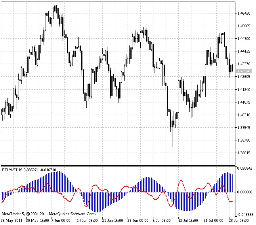
Task: Click the 21 Jun 16:00 time label
Action: point(113,221)
